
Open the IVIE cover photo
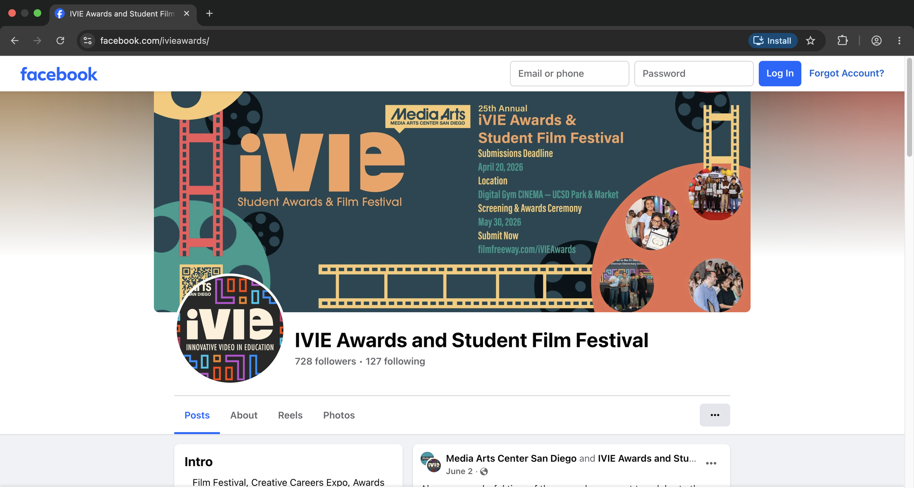[x=452, y=201]
